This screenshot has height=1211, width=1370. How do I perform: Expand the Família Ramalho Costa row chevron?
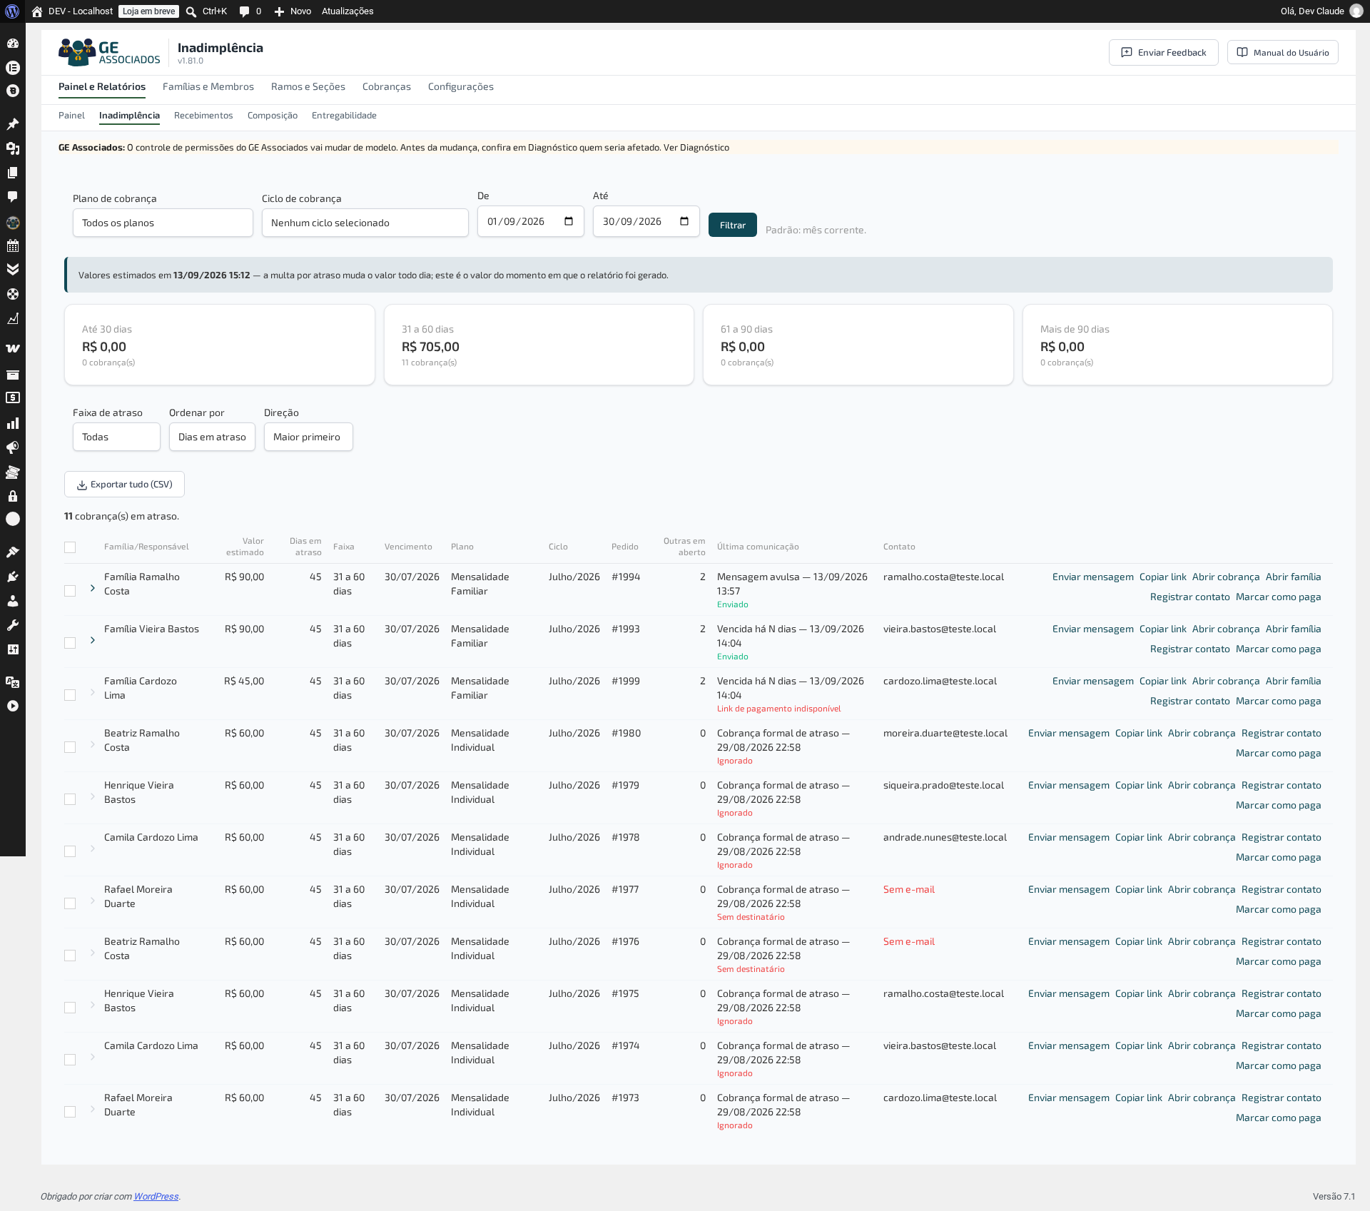pyautogui.click(x=93, y=588)
